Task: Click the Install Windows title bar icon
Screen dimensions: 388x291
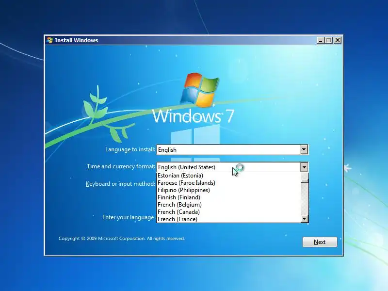Action: click(50, 40)
